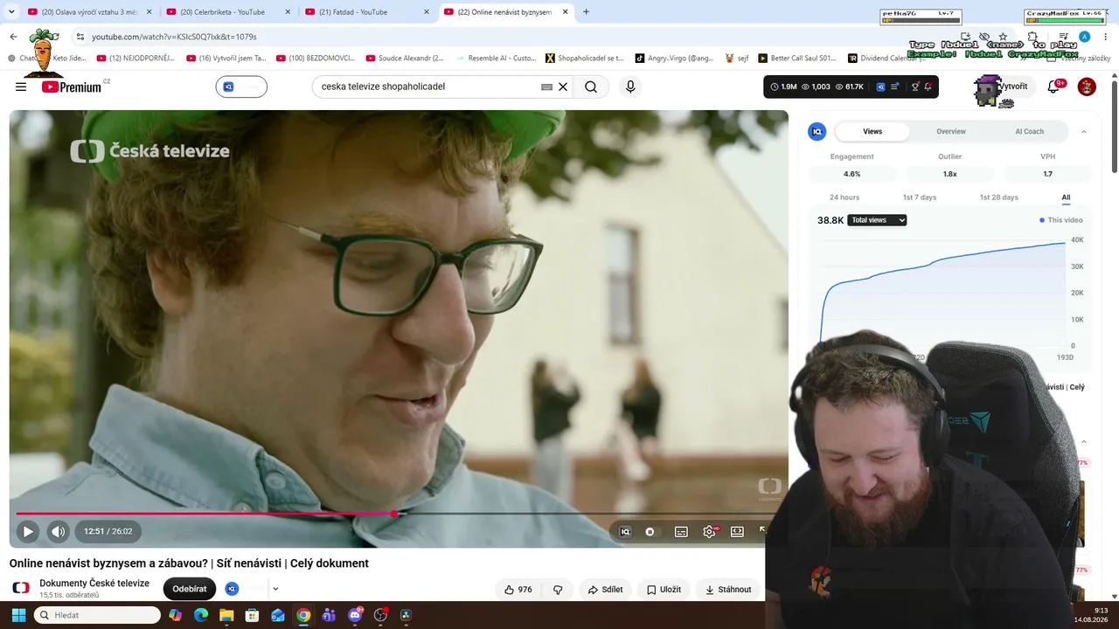Toggle the This video chart legend
Image resolution: width=1119 pixels, height=629 pixels.
pyautogui.click(x=1061, y=220)
